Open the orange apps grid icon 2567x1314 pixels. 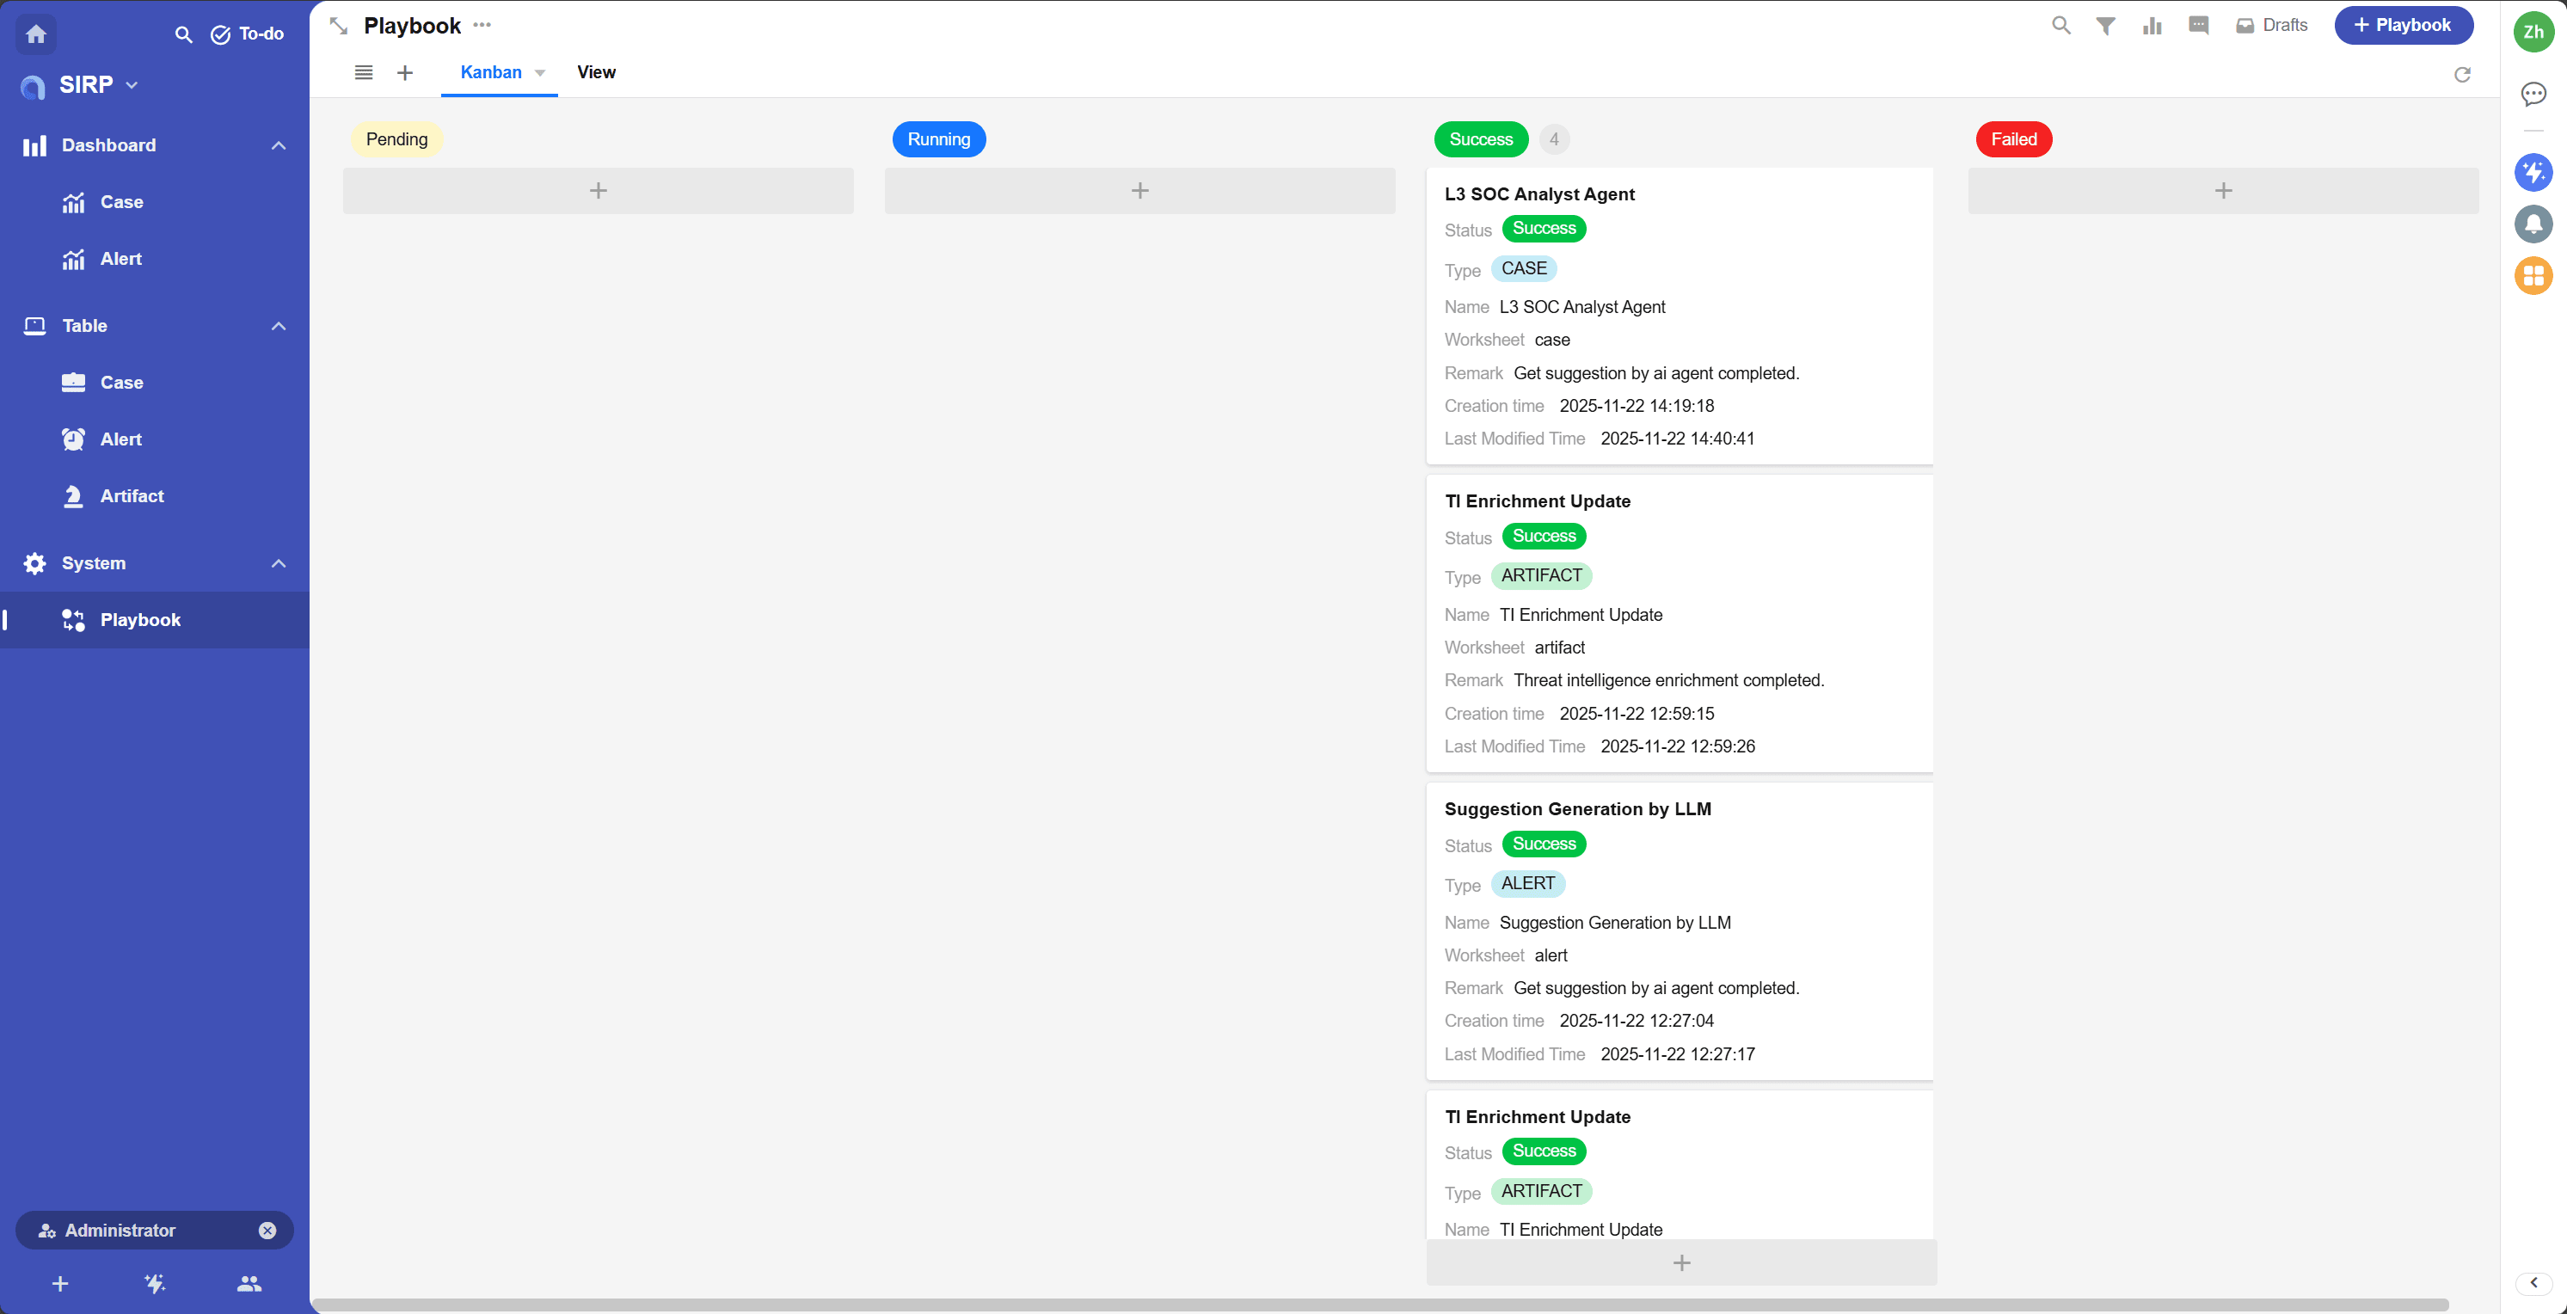coord(2532,275)
